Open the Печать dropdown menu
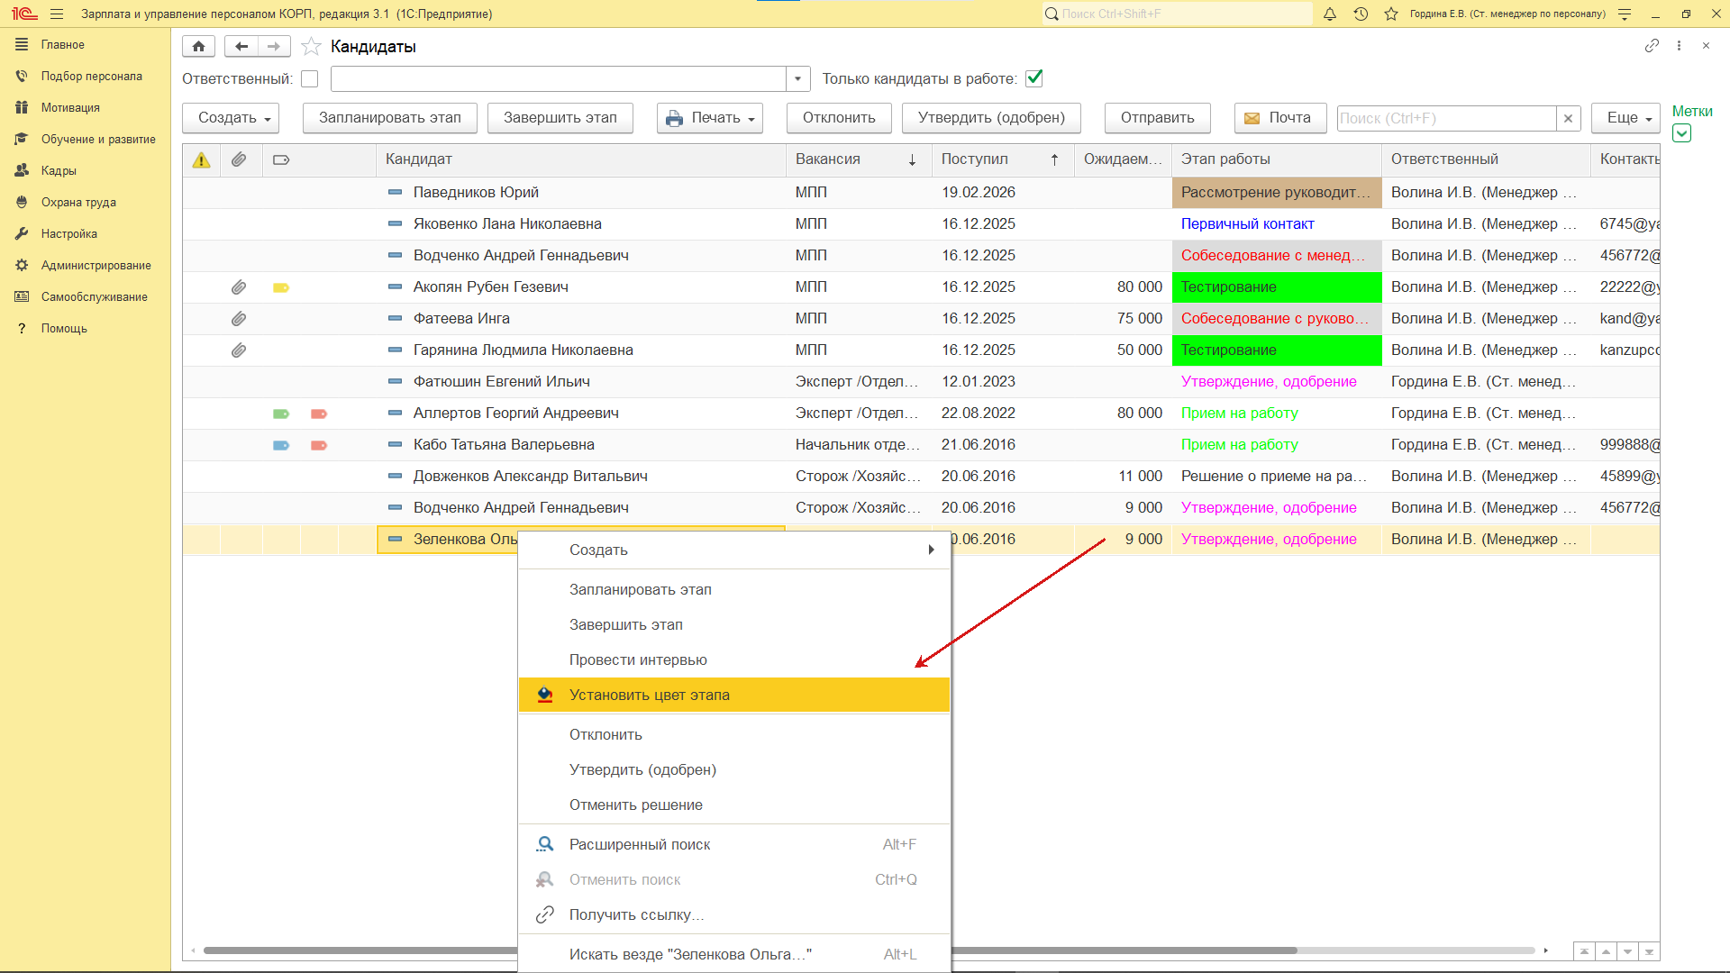The height and width of the screenshot is (973, 1730). (x=710, y=118)
